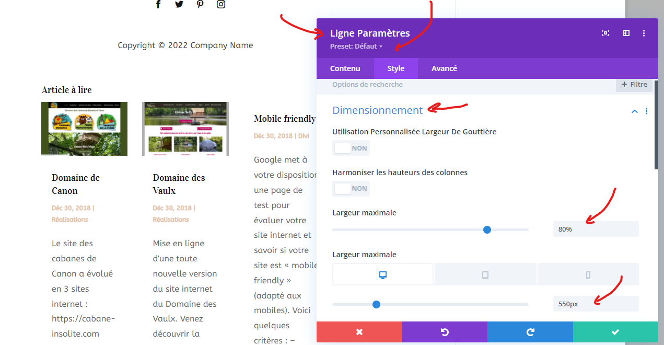This screenshot has height=345, width=664.
Task: Open the Dimensionnement options three-dot menu
Action: click(x=646, y=111)
